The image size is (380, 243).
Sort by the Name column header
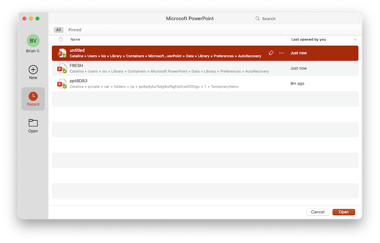click(x=75, y=39)
